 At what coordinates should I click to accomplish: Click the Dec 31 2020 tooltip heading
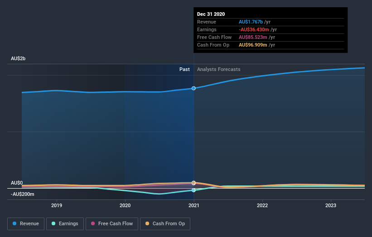point(211,14)
